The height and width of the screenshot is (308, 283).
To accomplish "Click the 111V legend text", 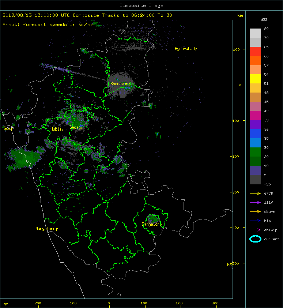I will (x=268, y=203).
